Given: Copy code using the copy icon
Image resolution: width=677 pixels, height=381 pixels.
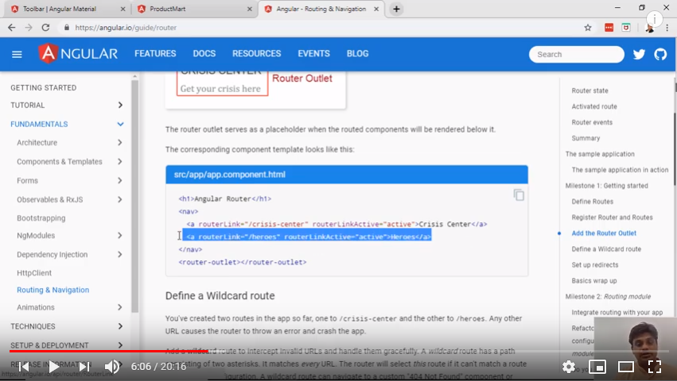Looking at the screenshot, I should point(519,194).
